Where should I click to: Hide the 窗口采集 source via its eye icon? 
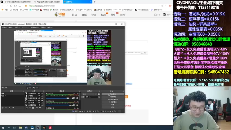(39, 103)
